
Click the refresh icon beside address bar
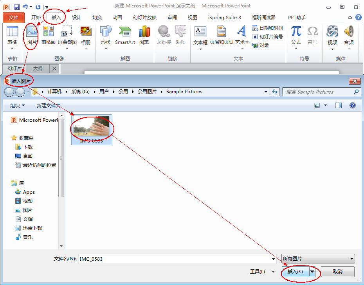pyautogui.click(x=275, y=92)
